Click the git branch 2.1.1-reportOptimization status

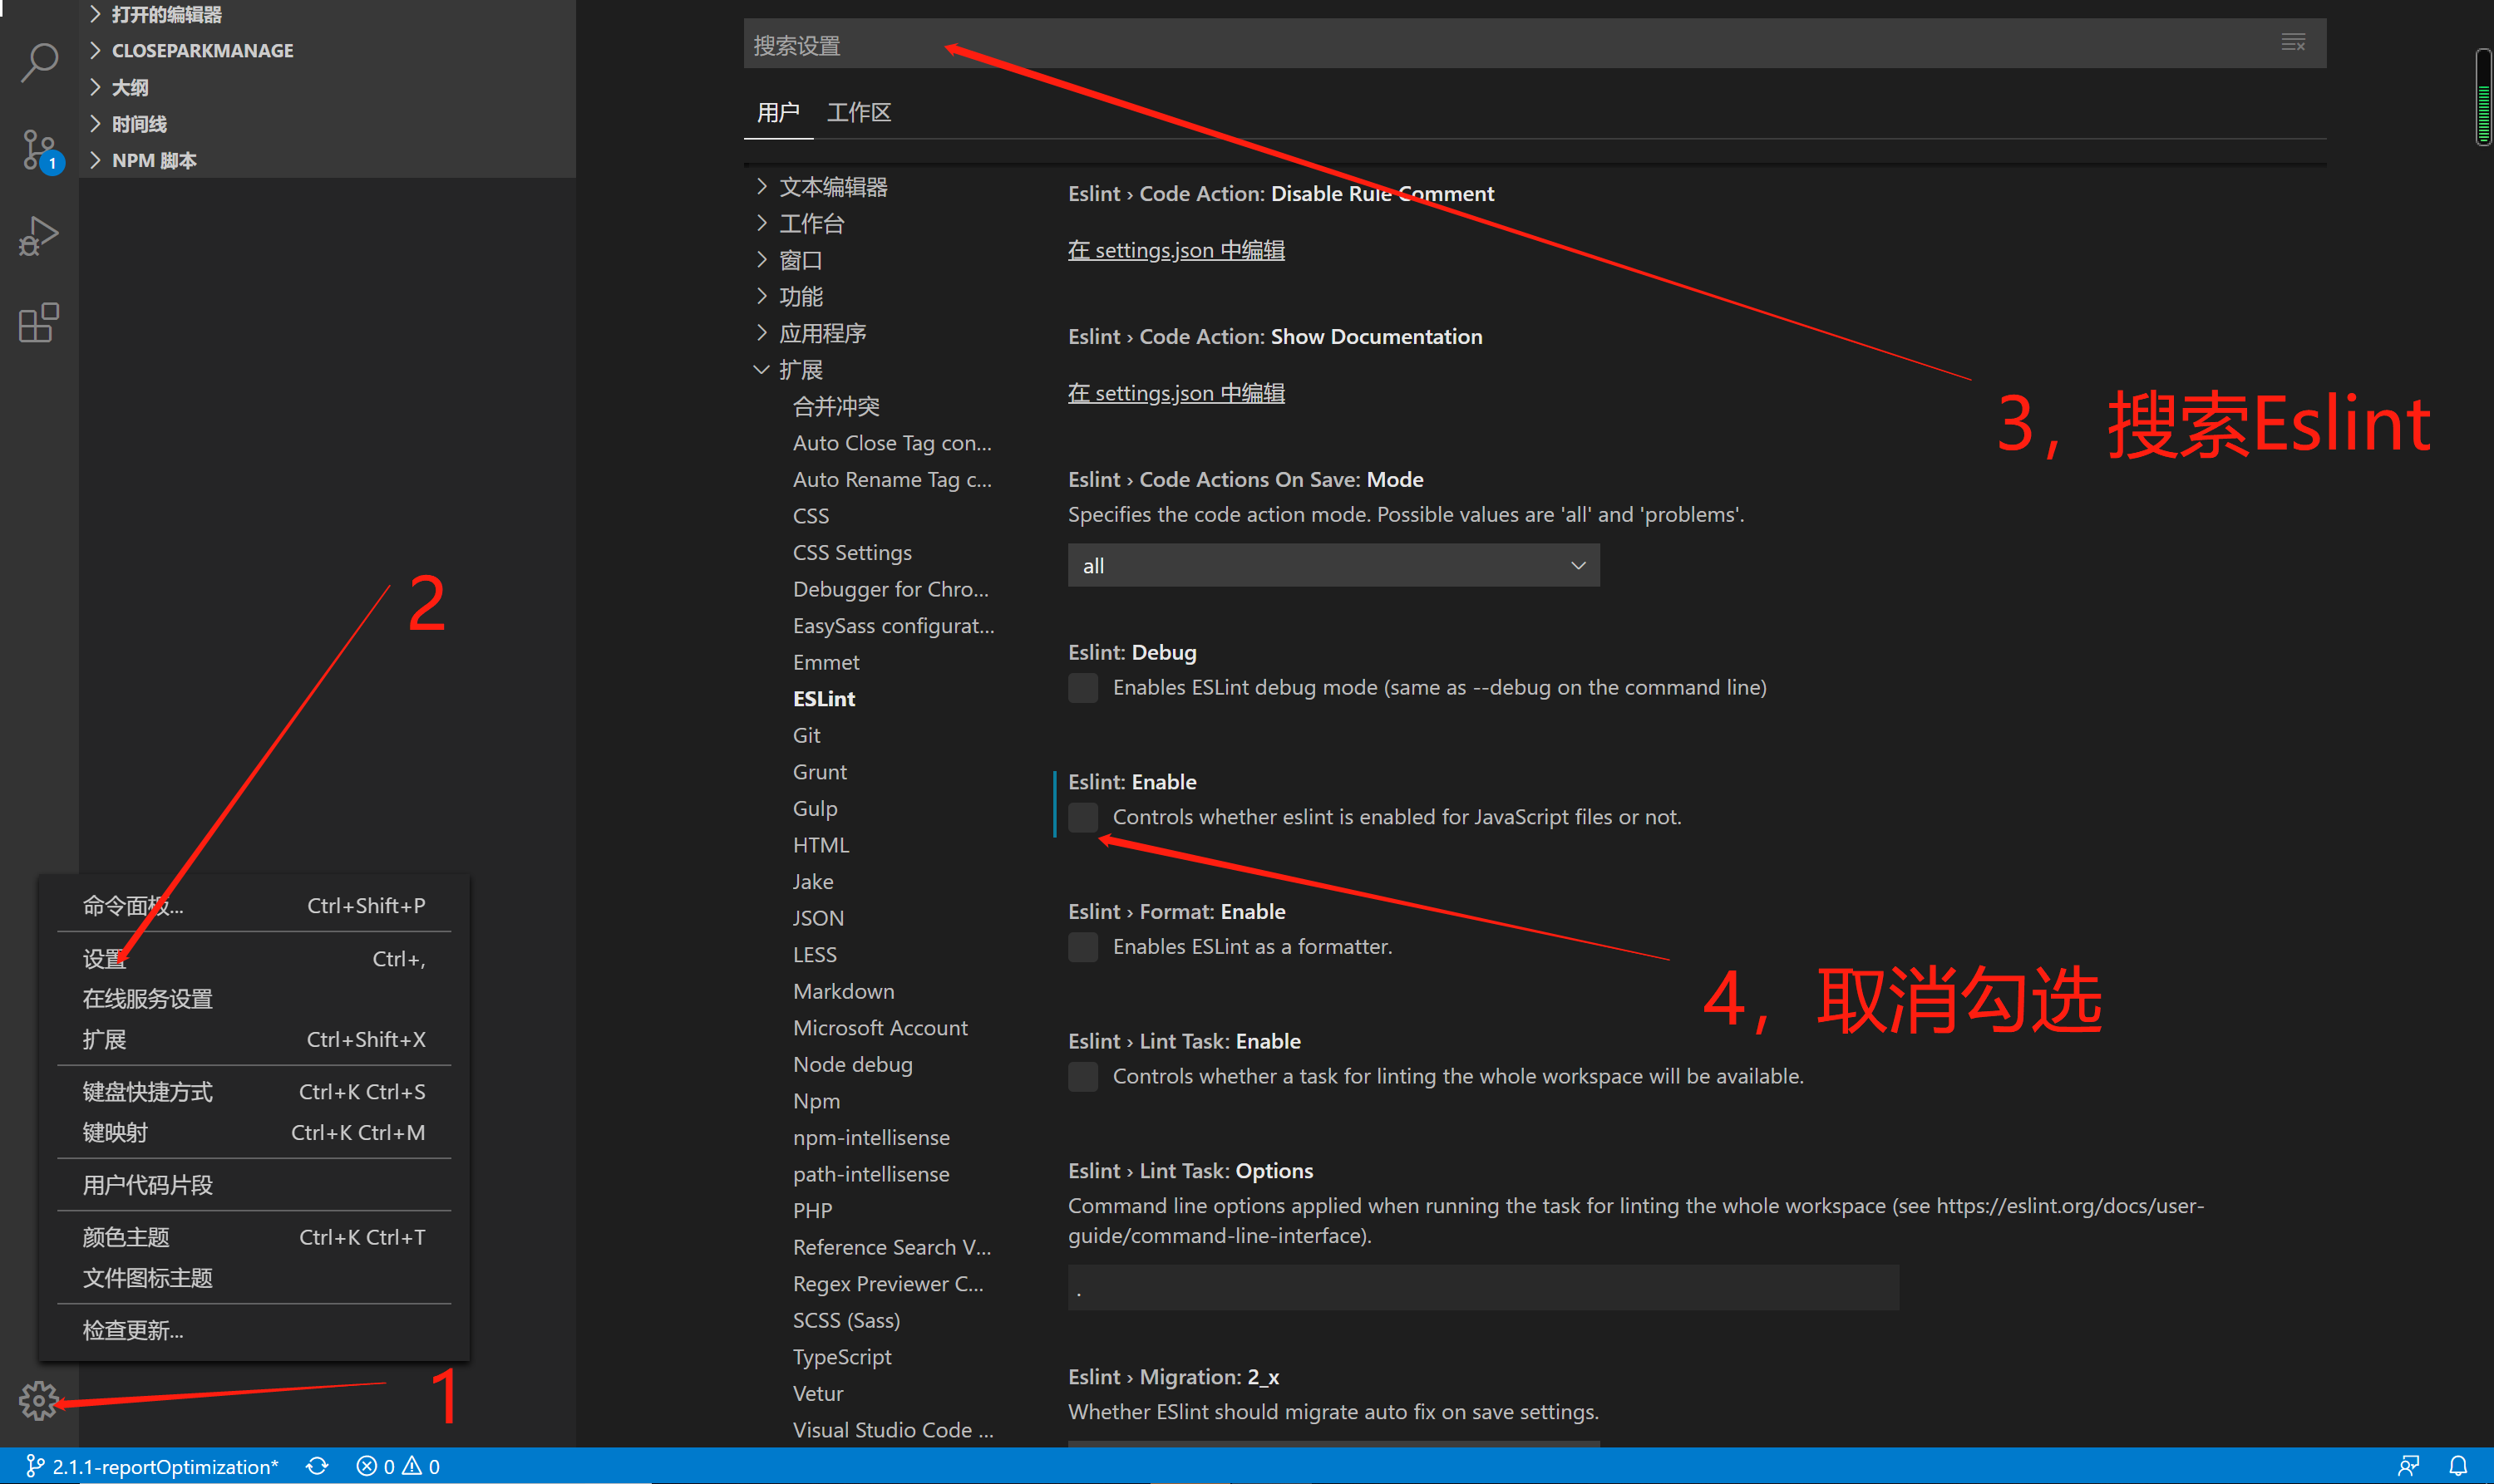click(152, 1466)
